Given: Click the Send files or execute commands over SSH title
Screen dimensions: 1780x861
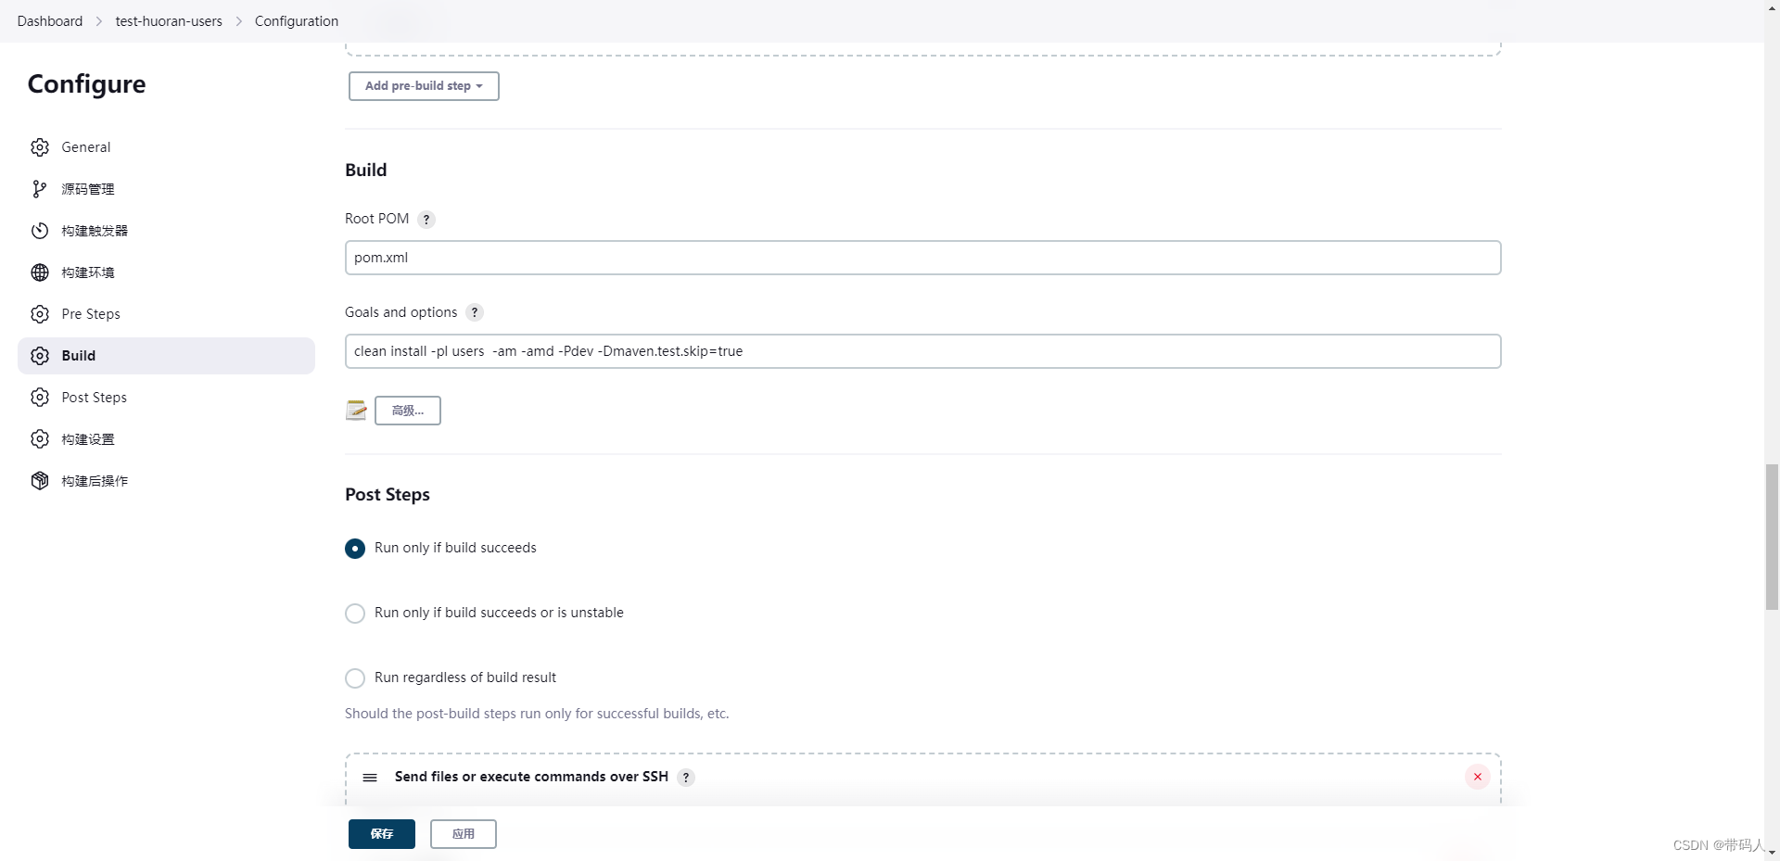Looking at the screenshot, I should click(x=531, y=777).
